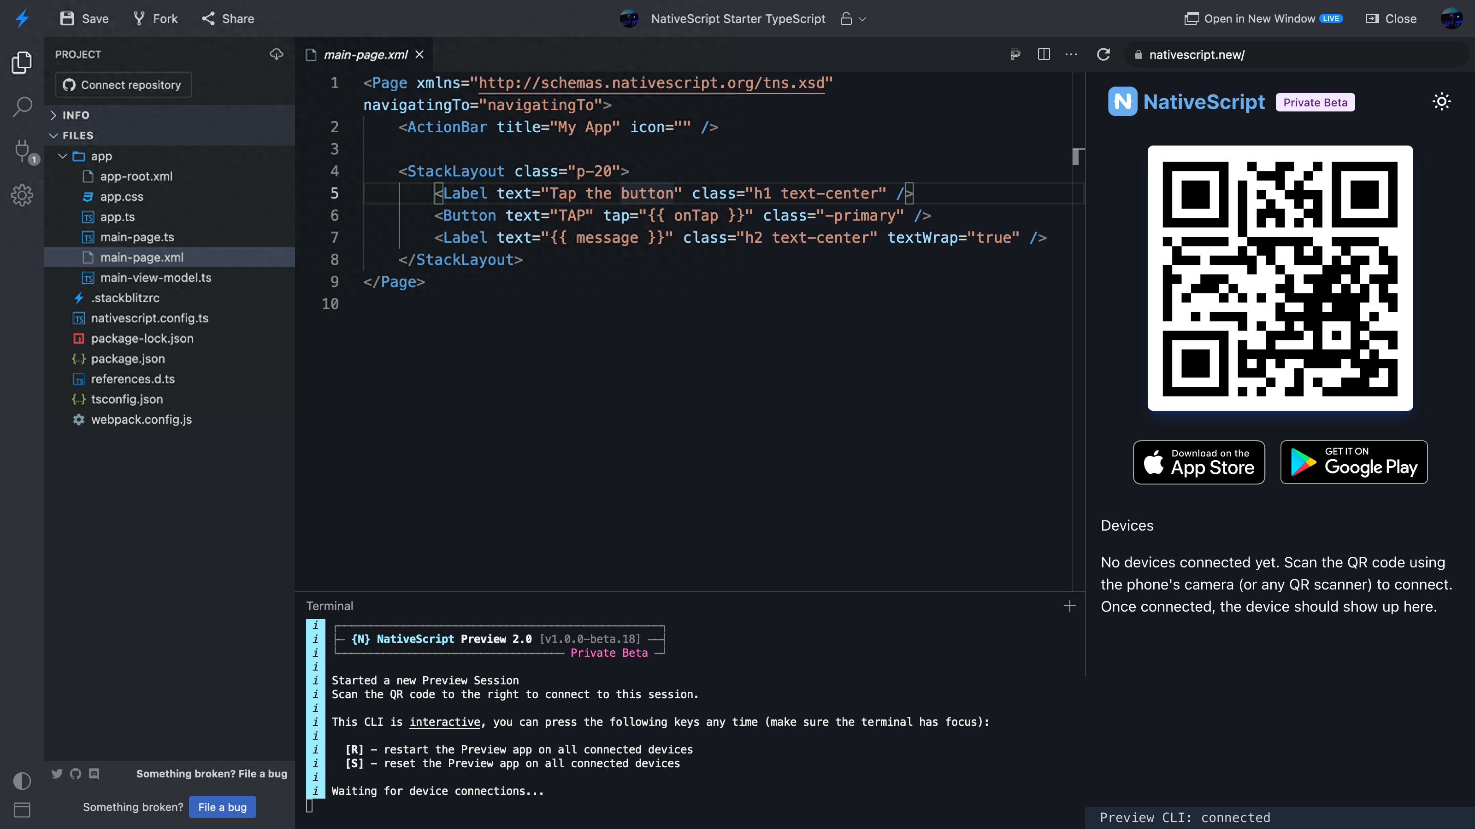
Task: Click the interactive link in terminal
Action: [x=445, y=722]
